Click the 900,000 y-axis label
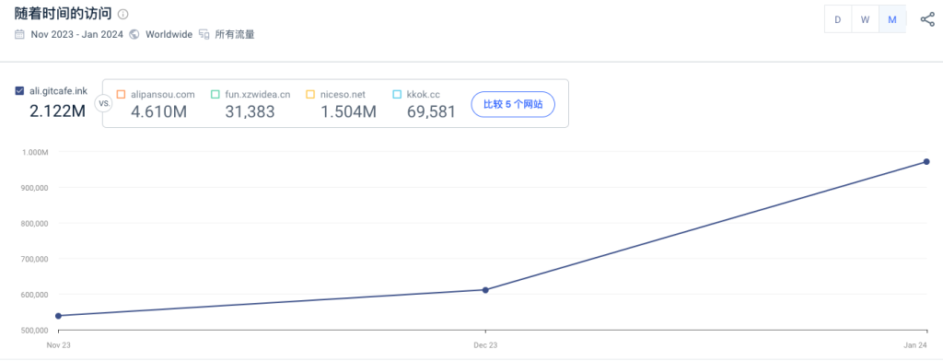The height and width of the screenshot is (361, 943). point(34,188)
